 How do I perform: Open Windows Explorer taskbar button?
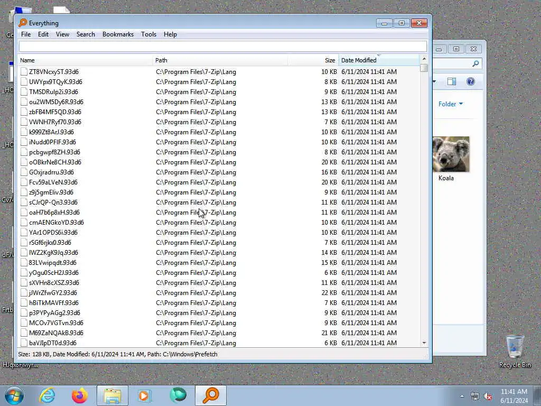click(x=113, y=395)
